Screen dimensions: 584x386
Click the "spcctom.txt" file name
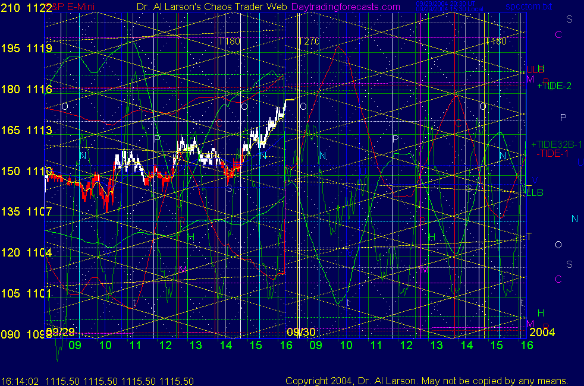click(x=529, y=7)
